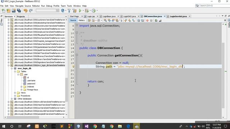Screen dimensions: 230x129
Task: Select the Source view button
Action: [73, 20]
